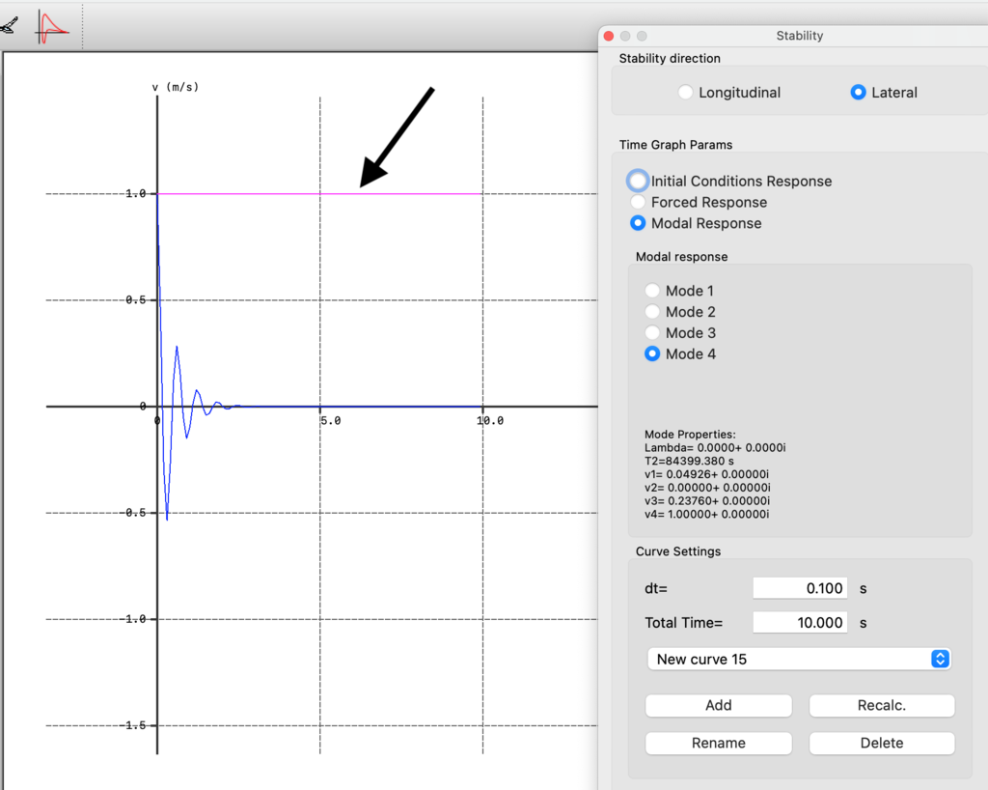Pick Mode 1 in Modal response
Screen dimensions: 988x790
tap(653, 291)
